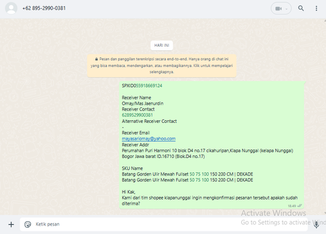The image size is (326, 234).
Task: Expand the call options dropdown arrow
Action: [x=286, y=8]
